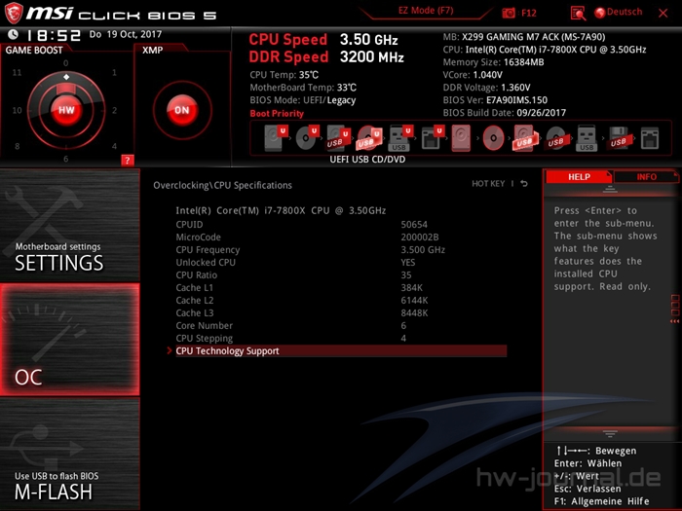The image size is (682, 511).
Task: Click the UEFI USB CD/DVD caption
Action: pos(367,160)
